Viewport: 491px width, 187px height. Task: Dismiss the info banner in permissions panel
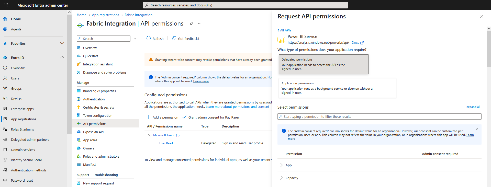pyautogui.click(x=477, y=129)
